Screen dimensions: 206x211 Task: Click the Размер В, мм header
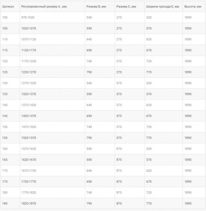[97, 7]
